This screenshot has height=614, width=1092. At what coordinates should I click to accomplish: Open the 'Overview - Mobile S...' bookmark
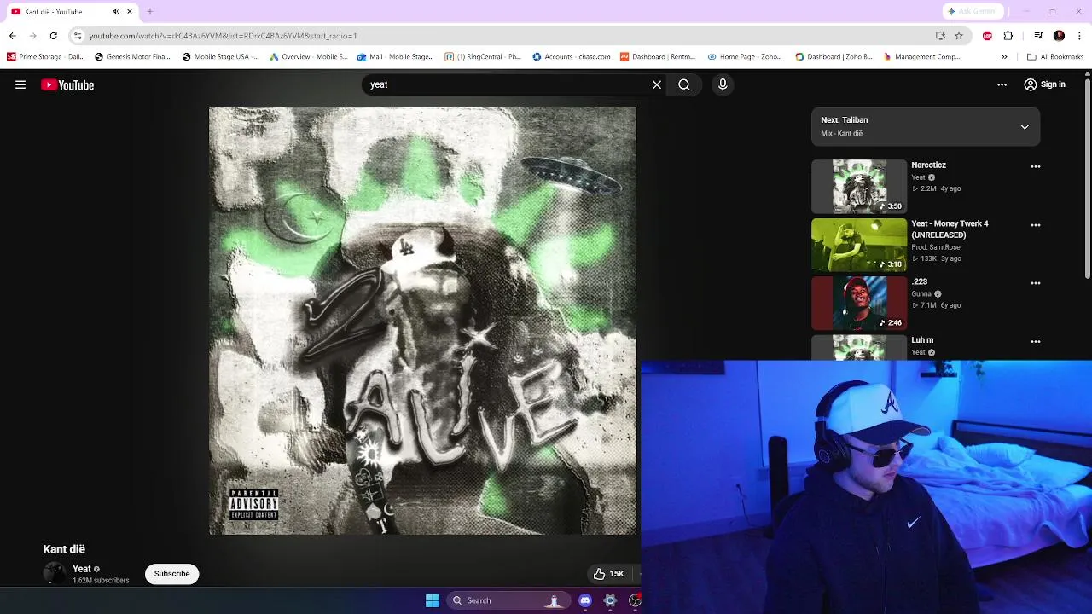tap(308, 57)
